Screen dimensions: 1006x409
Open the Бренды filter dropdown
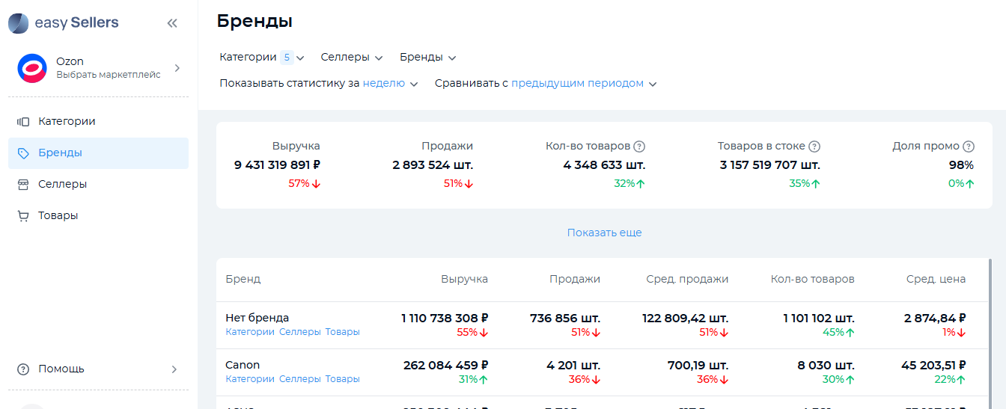[427, 58]
